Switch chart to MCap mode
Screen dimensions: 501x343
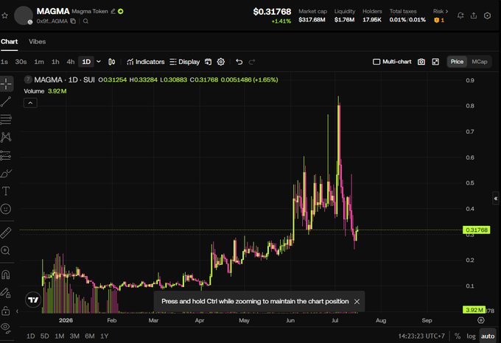tap(480, 62)
